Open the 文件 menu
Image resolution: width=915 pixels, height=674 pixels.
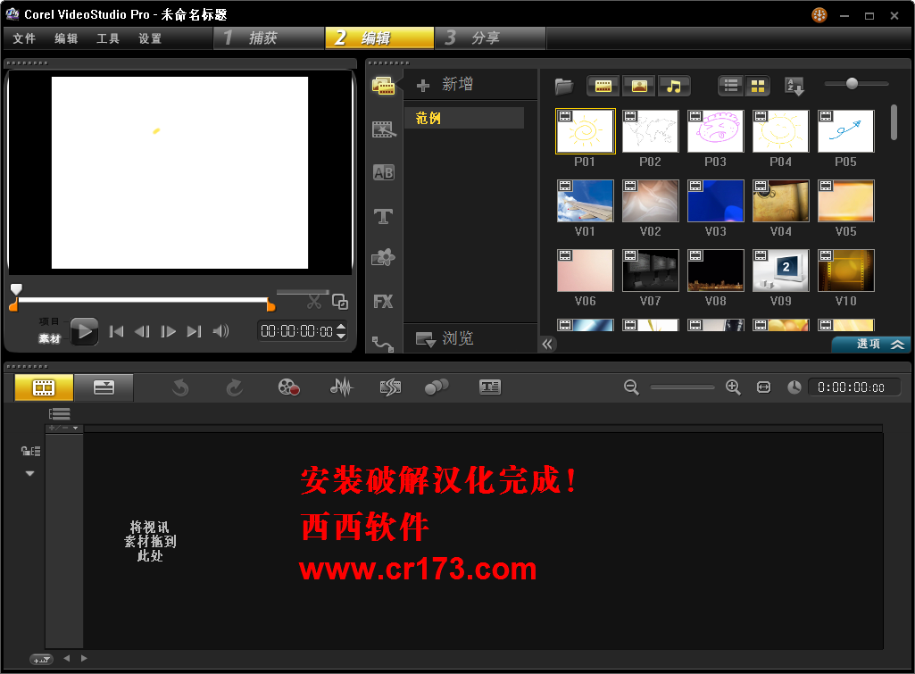point(24,38)
